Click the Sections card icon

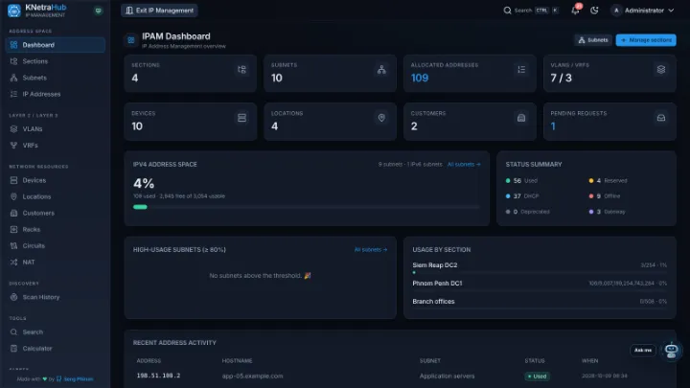coord(241,70)
